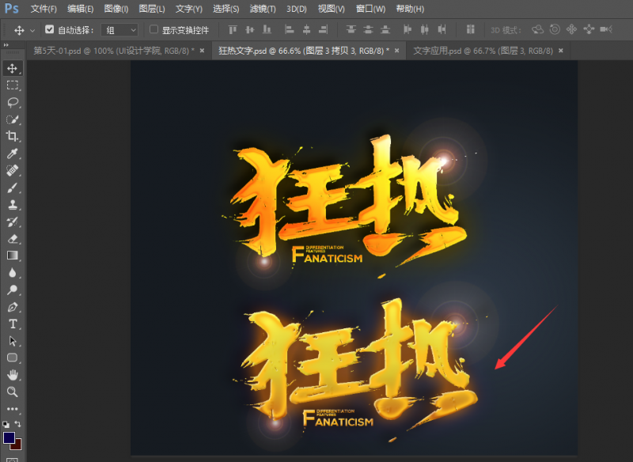Select the Eyedropper tool
This screenshot has width=633, height=462.
pos(13,153)
